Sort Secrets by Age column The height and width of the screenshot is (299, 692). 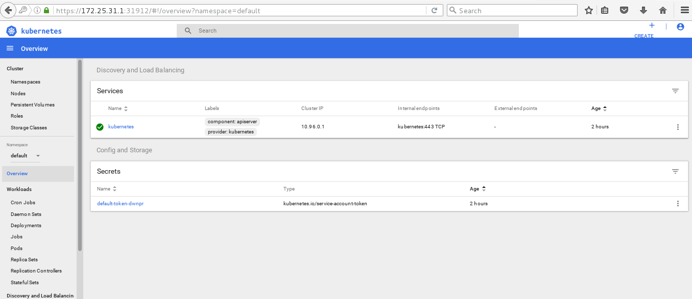[478, 189]
